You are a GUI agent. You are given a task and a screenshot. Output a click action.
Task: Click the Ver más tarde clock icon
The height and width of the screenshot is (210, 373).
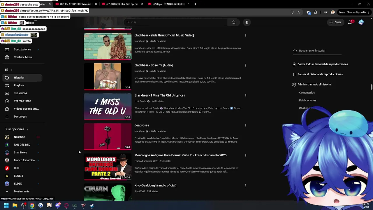click(x=7, y=101)
